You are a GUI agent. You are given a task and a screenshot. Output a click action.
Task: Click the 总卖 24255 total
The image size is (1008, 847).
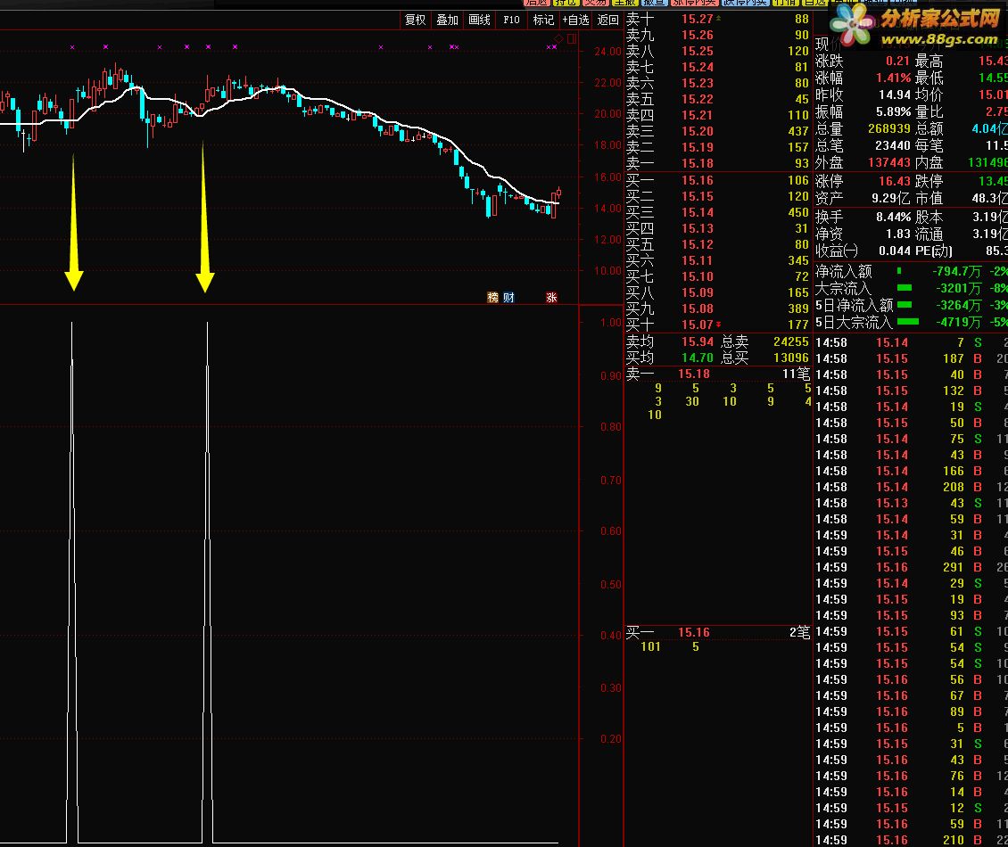coord(790,341)
